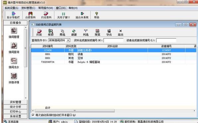Open the 资料管理(C) menu
Viewport: 198px width, 123px height.
point(28,8)
